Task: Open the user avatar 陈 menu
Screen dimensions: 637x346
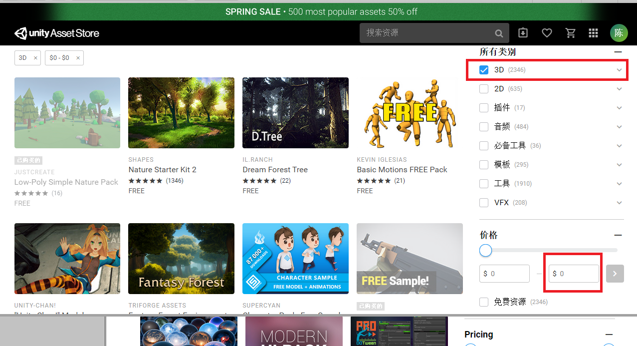Action: pyautogui.click(x=619, y=33)
